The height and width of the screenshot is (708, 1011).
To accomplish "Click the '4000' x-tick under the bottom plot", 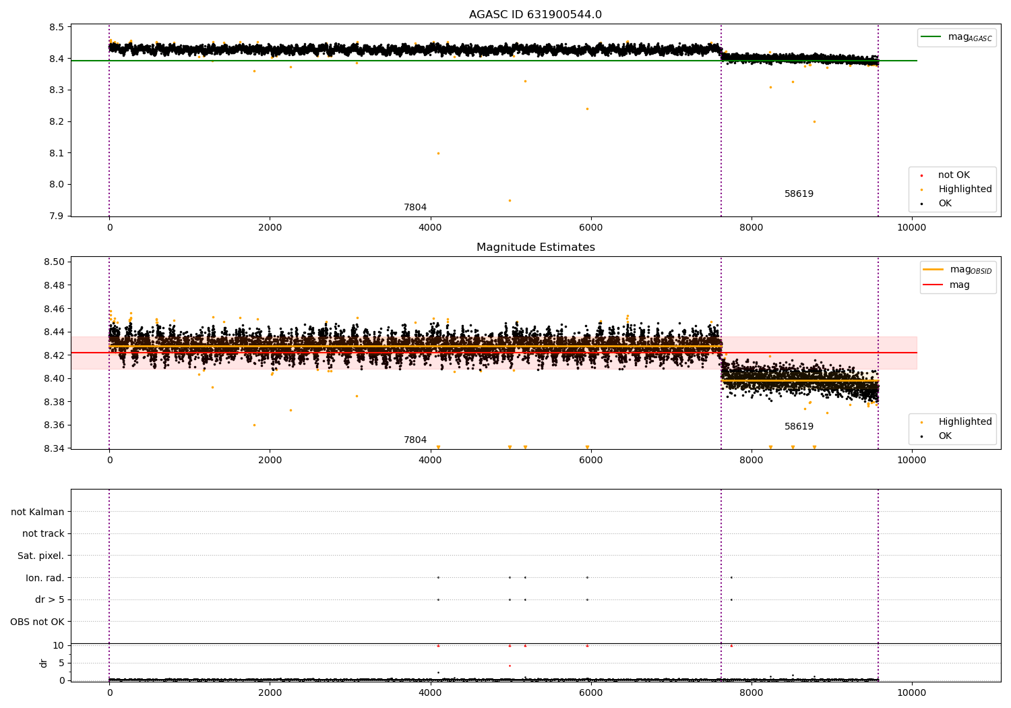I will tap(430, 693).
